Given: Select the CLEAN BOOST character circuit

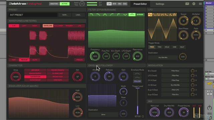Looking at the screenshot, I should (x=35, y=80).
